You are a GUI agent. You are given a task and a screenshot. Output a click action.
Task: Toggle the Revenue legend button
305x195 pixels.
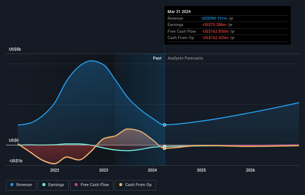[21, 185]
